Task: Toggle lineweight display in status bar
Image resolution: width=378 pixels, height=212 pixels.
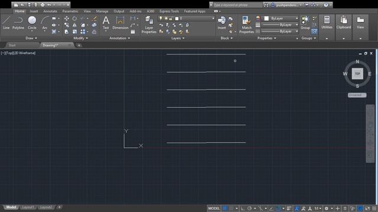Action: tap(289, 208)
